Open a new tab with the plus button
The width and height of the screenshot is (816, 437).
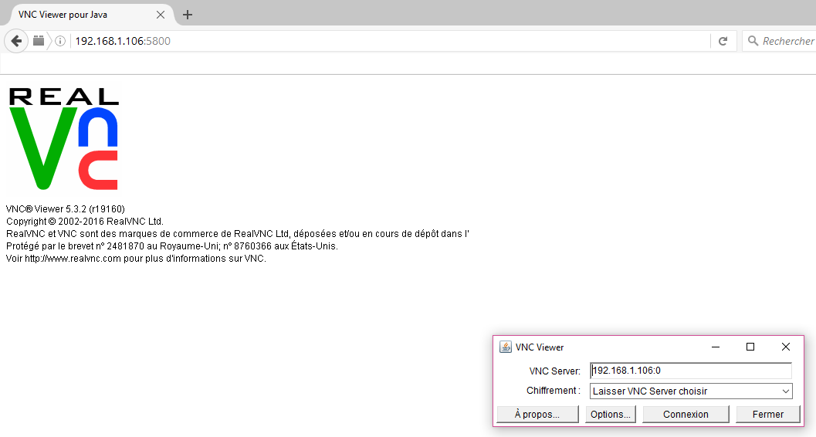point(188,15)
